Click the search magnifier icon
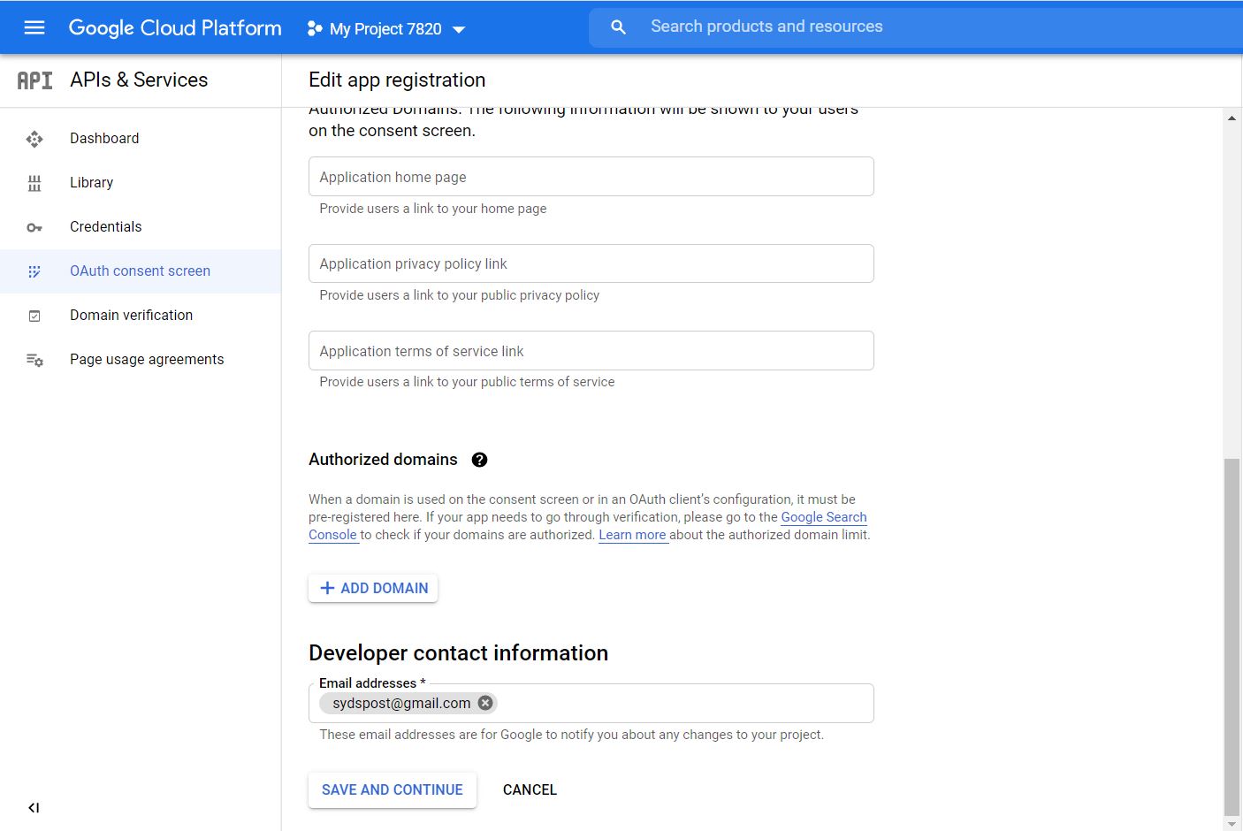 (619, 27)
